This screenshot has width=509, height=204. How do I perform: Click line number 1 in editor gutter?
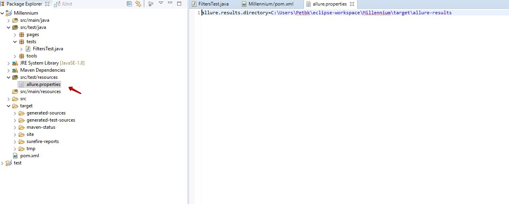(x=199, y=13)
